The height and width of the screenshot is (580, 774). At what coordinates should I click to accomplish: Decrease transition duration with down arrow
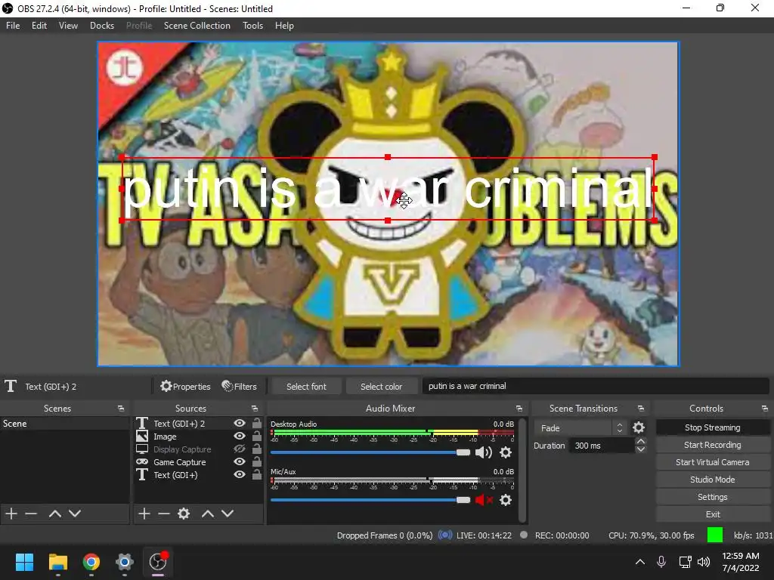641,449
